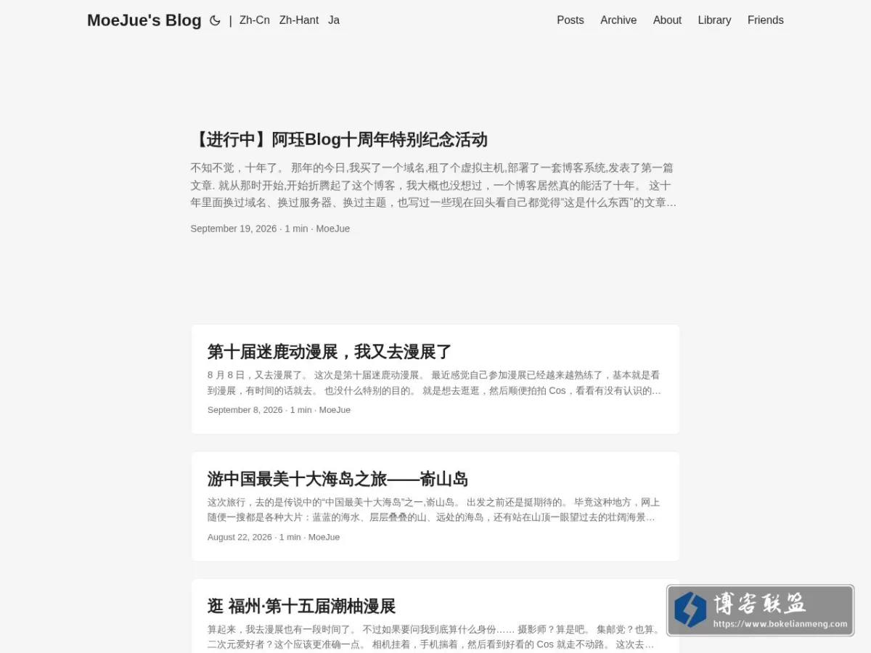The height and width of the screenshot is (653, 871).
Task: Open MoeJue's Blog home link
Action: coord(144,20)
